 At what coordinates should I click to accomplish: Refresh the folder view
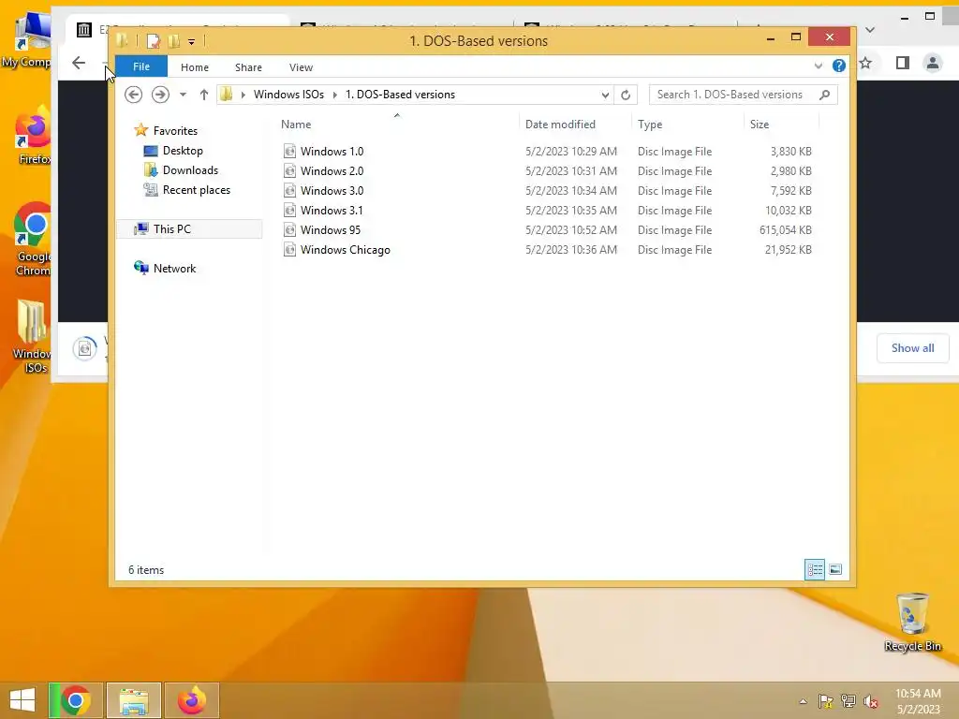coord(625,95)
